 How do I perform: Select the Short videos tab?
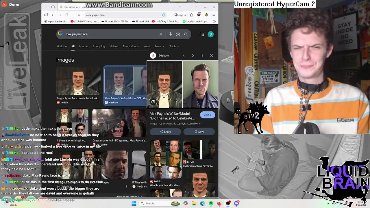point(131,46)
